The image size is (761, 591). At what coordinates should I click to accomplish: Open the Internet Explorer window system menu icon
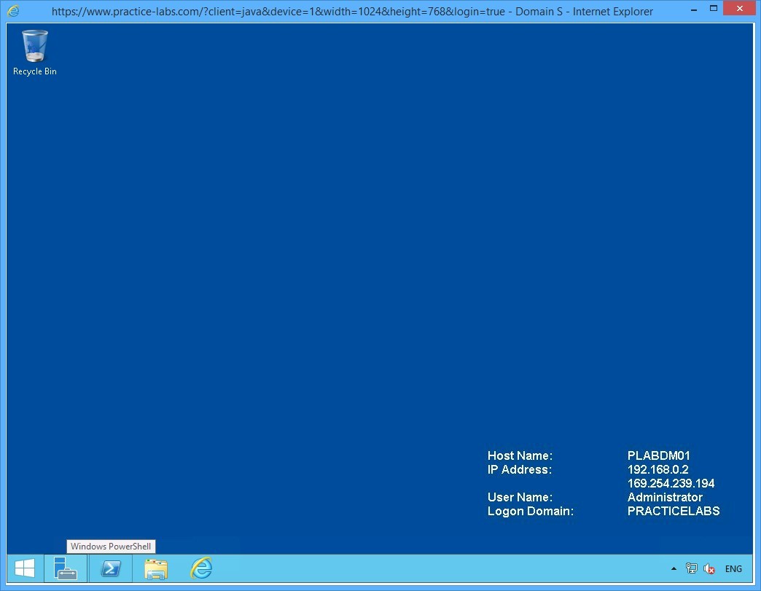click(x=13, y=11)
